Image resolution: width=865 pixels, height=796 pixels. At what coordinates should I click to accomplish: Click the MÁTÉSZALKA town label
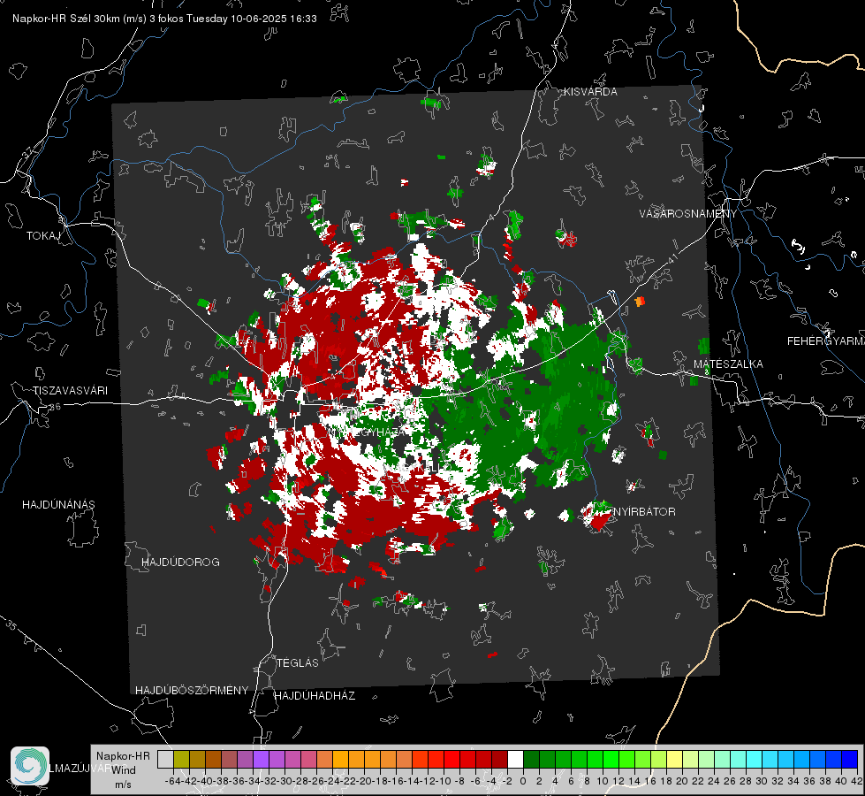click(x=728, y=364)
